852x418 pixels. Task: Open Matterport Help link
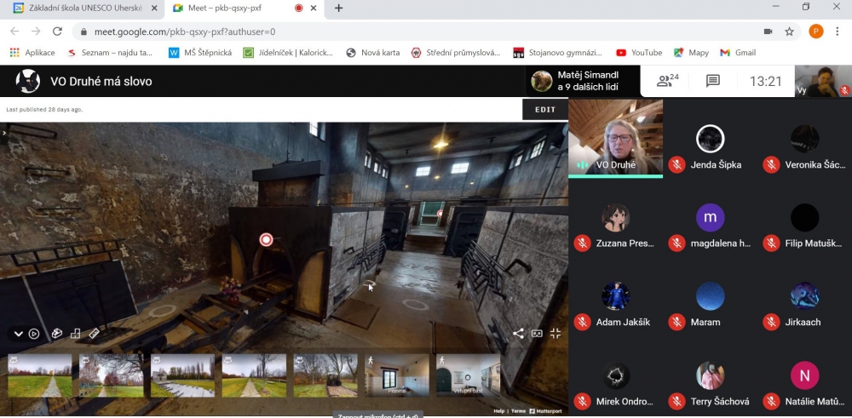(x=498, y=411)
